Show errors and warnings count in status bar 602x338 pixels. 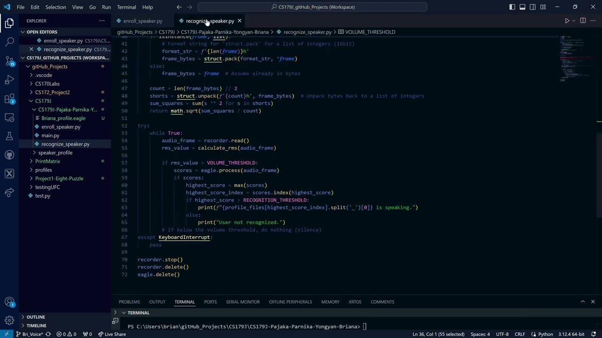tap(66, 334)
